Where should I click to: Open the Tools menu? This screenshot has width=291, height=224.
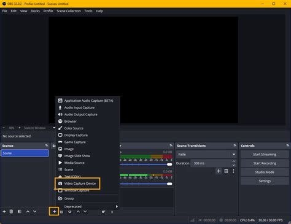[88, 11]
